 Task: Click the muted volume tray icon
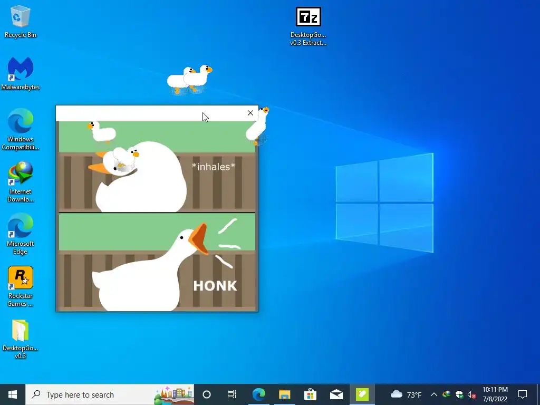click(x=472, y=394)
